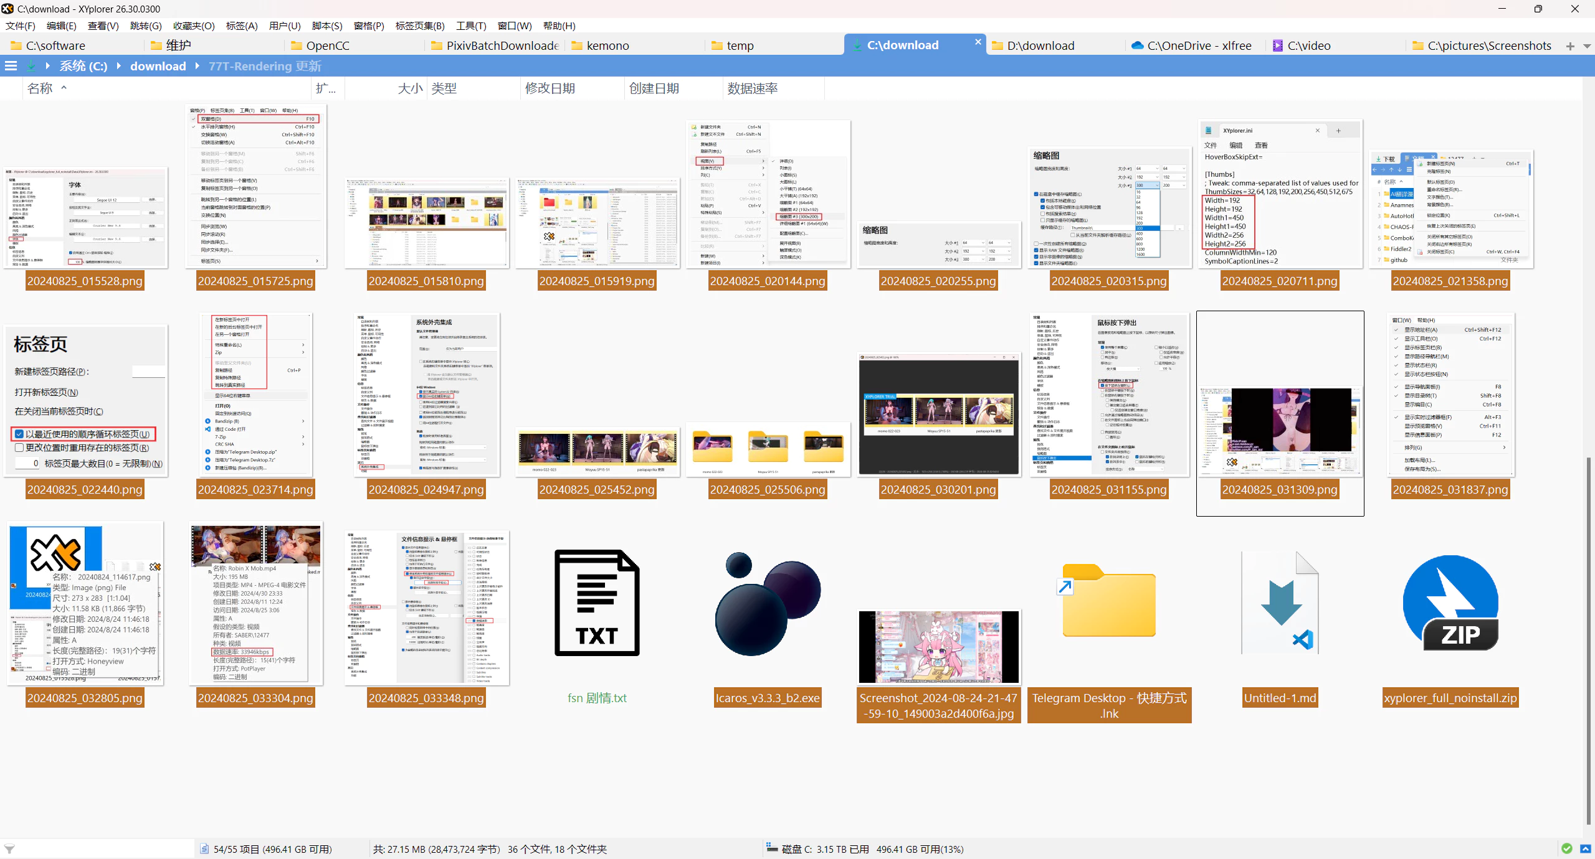Expand the arrow before 系统 (C:) in breadcrumb

tap(47, 66)
